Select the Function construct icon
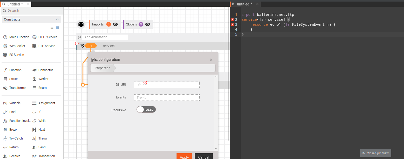 click(x=5, y=70)
